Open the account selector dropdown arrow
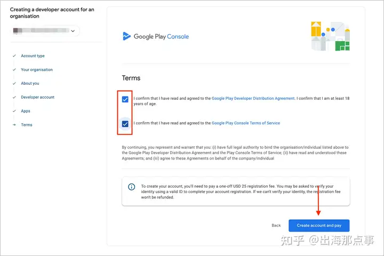384x256 pixels. click(73, 31)
